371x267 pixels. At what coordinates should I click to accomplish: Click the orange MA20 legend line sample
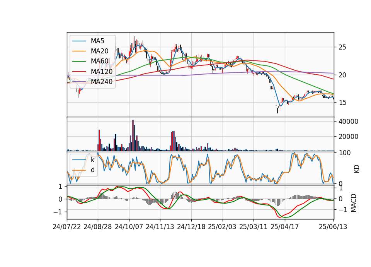(x=79, y=51)
